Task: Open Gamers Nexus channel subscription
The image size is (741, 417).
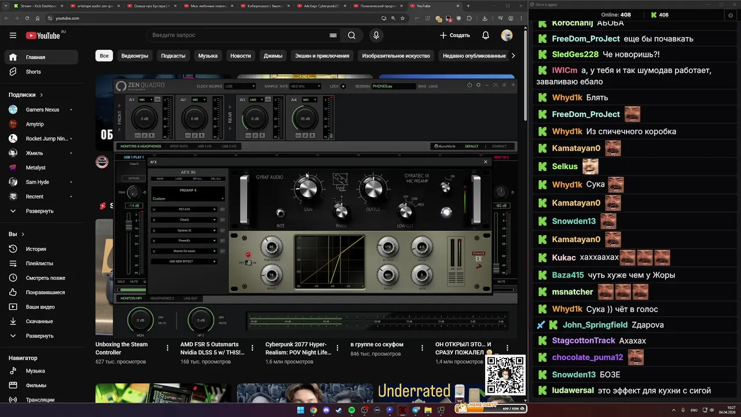Action: (42, 109)
